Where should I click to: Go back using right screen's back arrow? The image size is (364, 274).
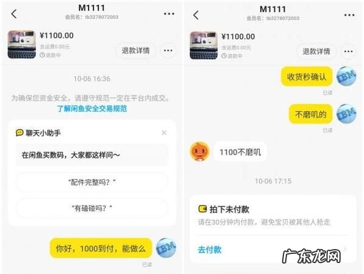[x=196, y=15]
